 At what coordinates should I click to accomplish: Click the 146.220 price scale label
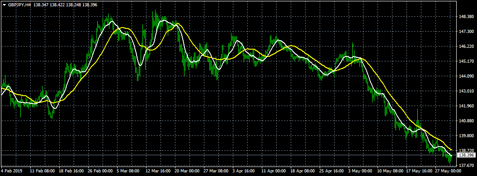tap(466, 46)
